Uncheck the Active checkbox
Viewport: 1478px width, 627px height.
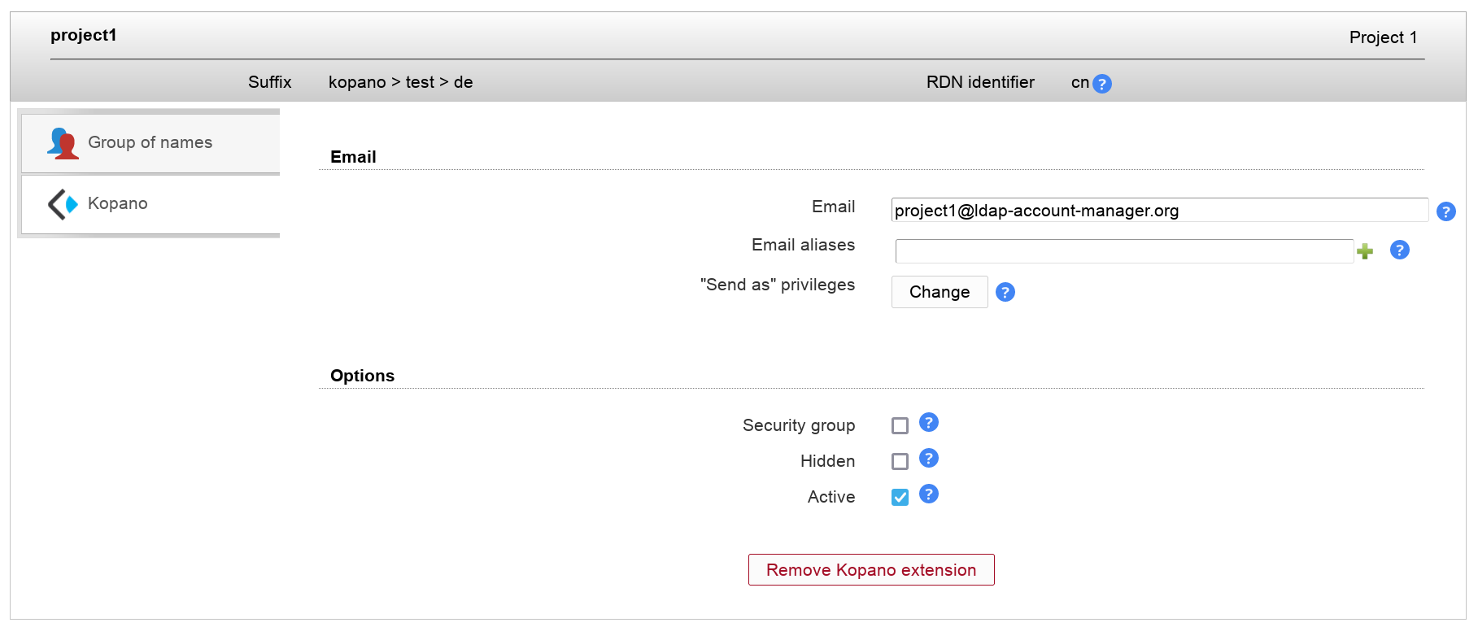pos(900,497)
